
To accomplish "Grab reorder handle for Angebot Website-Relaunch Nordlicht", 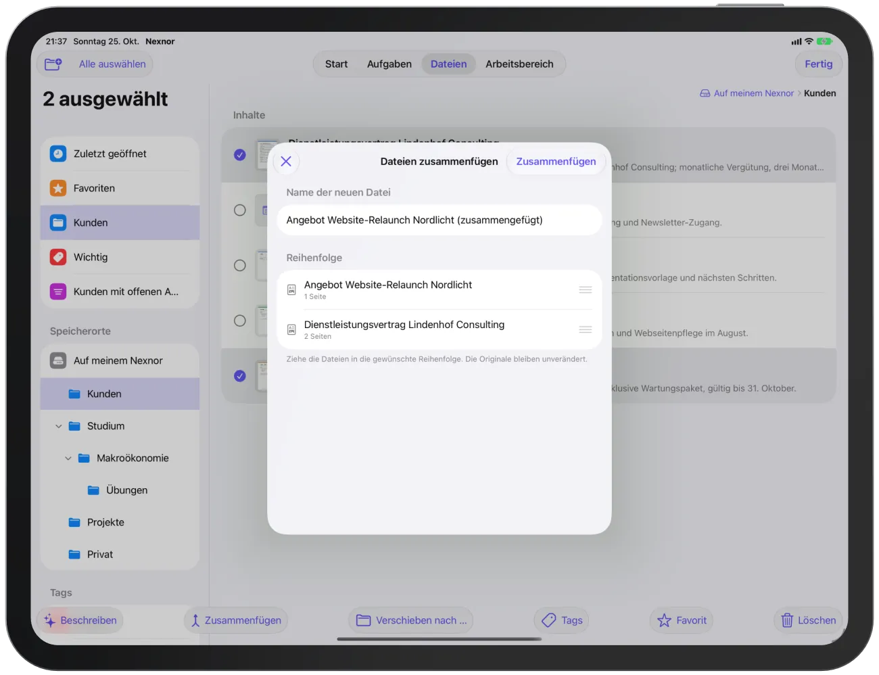I will [x=586, y=290].
